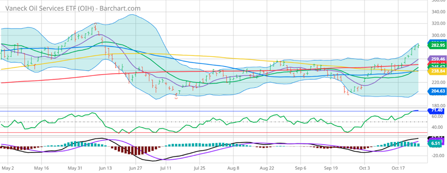Click the Jun 13 date label
447x173 pixels.
(105, 168)
